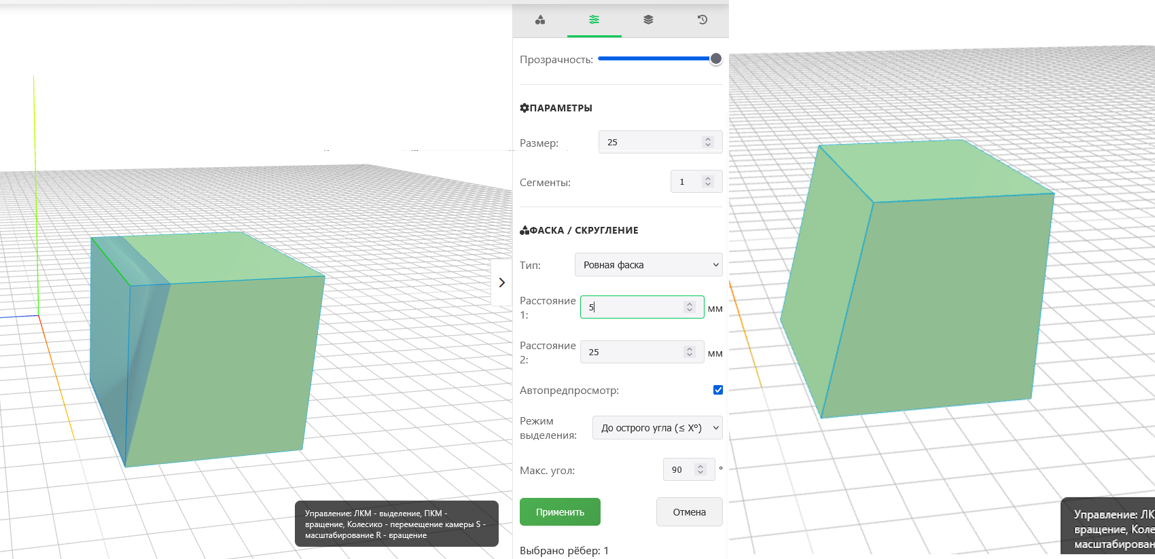Click the Расстояние 2 spinner arrows
Image resolution: width=1155 pixels, height=559 pixels.
click(x=690, y=352)
